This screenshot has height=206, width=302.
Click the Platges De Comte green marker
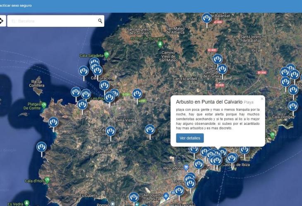pos(44,105)
